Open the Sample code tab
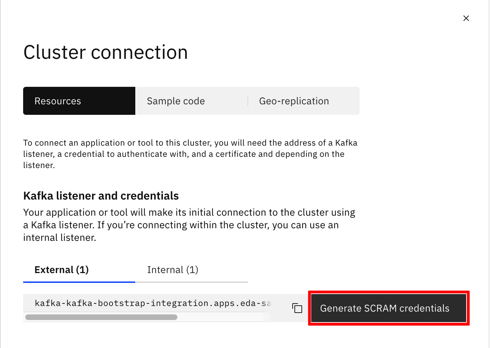Screen dimensions: 490x348 tap(191, 101)
